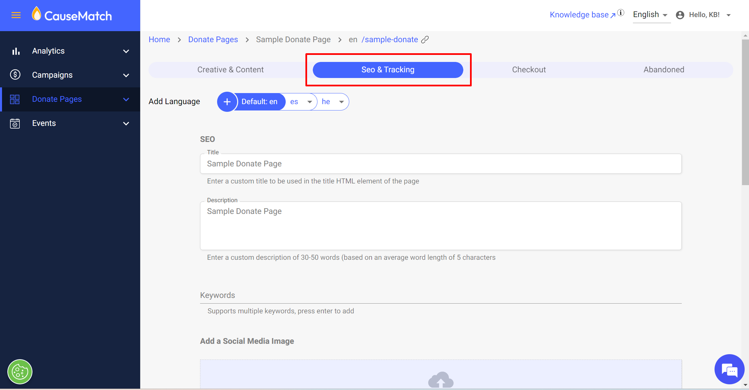This screenshot has width=749, height=390.
Task: Click the Events calendar icon
Action: tap(15, 124)
